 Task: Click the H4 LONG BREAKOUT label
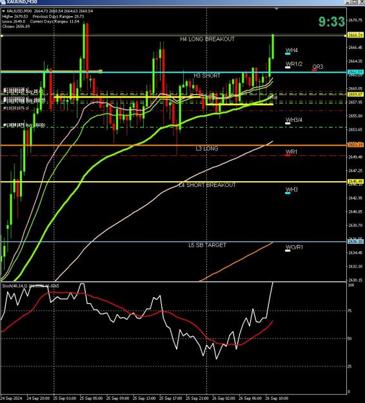point(207,39)
